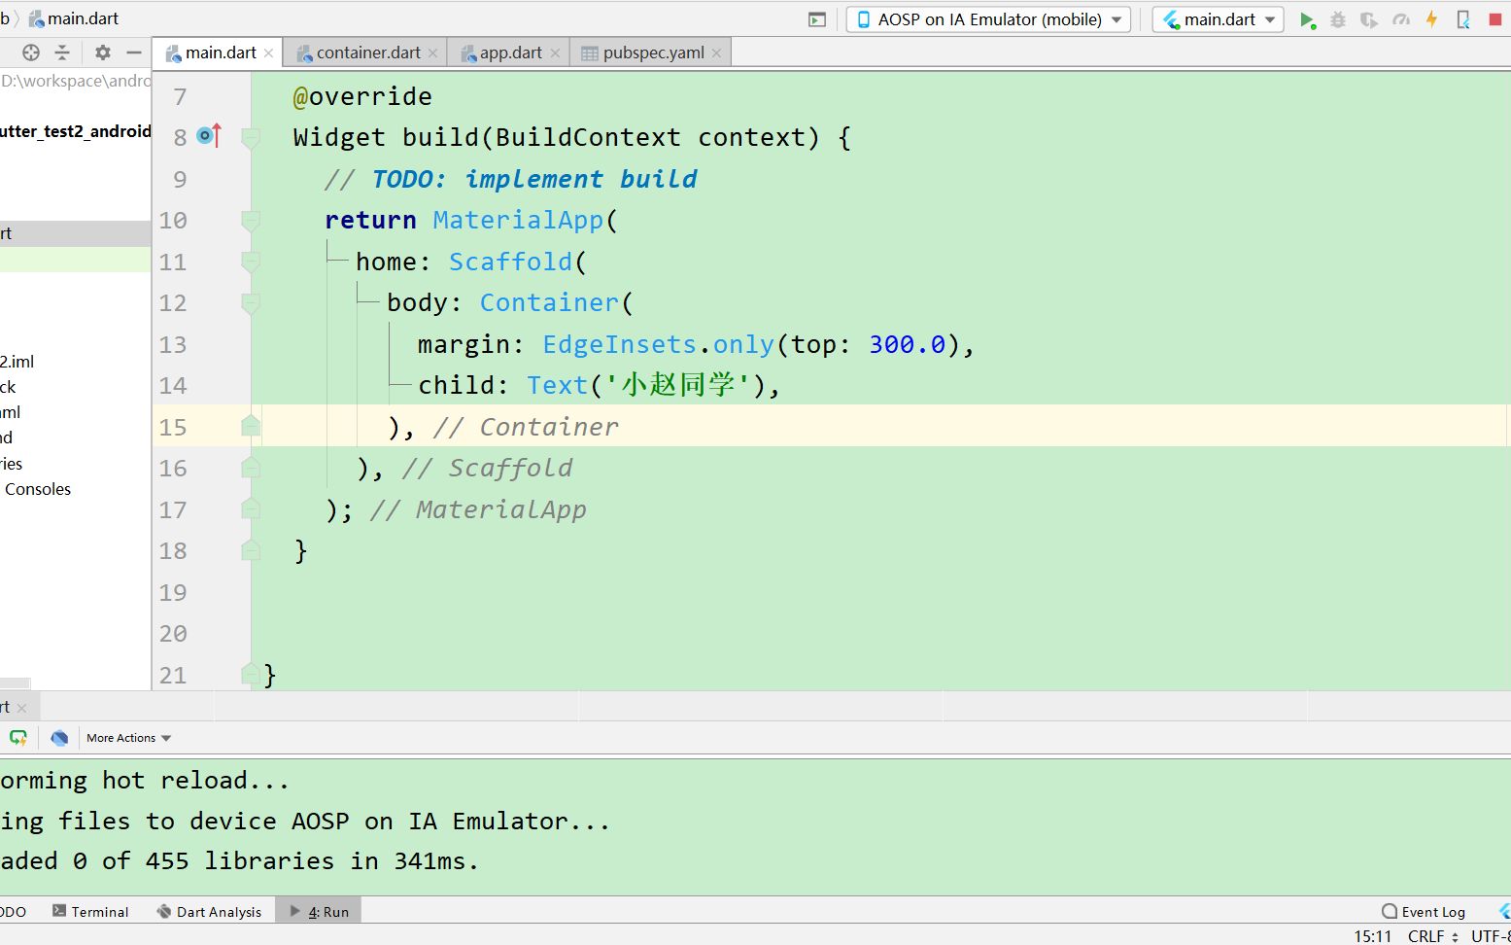Start debugging with the bug icon

(x=1338, y=19)
